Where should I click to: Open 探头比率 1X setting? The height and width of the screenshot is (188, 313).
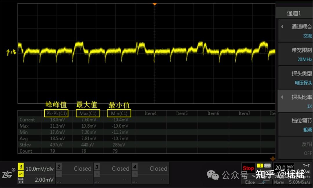(296, 101)
